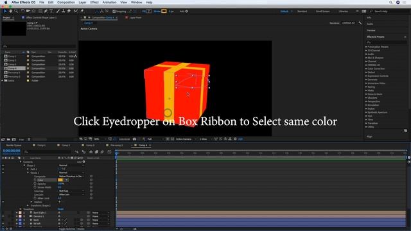Expand the Path 1 group
The width and height of the screenshot is (411, 231).
click(28, 169)
